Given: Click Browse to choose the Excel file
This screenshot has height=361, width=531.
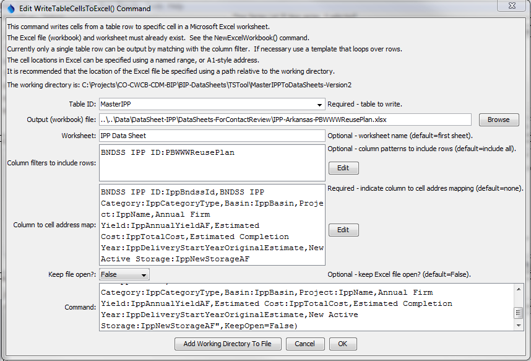Looking at the screenshot, I should [x=498, y=120].
